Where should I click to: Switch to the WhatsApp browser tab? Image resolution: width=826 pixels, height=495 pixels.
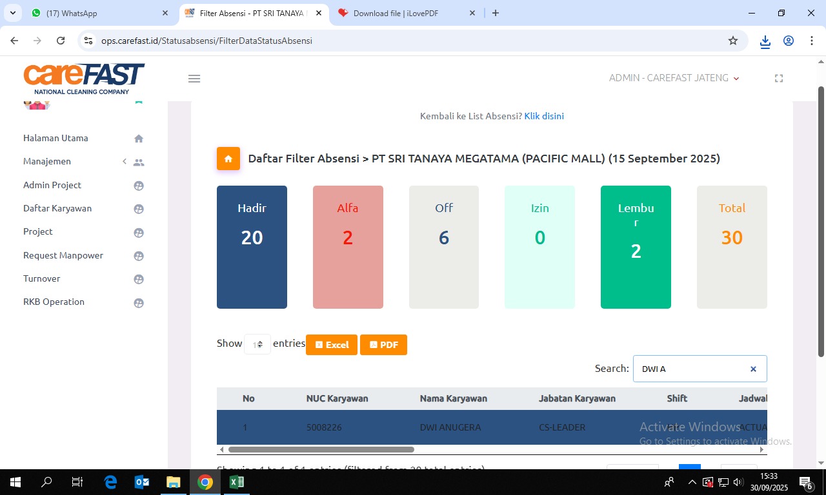click(97, 13)
